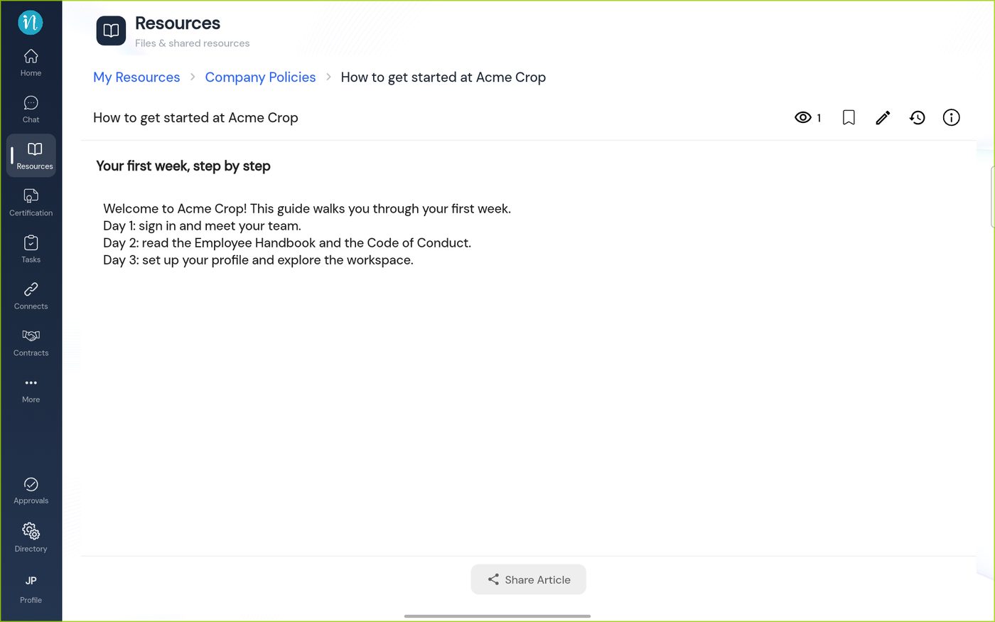
Task: Edit the article with pencil icon
Action: pyautogui.click(x=883, y=118)
